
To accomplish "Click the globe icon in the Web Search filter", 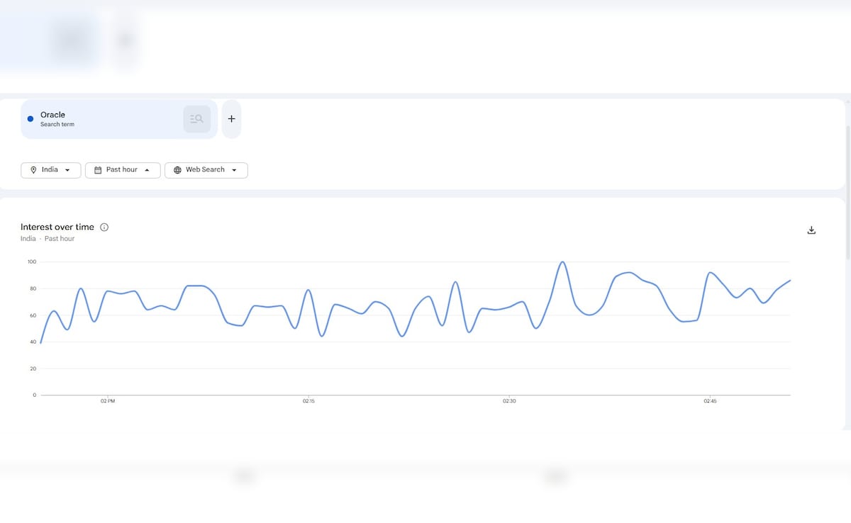I will point(177,170).
